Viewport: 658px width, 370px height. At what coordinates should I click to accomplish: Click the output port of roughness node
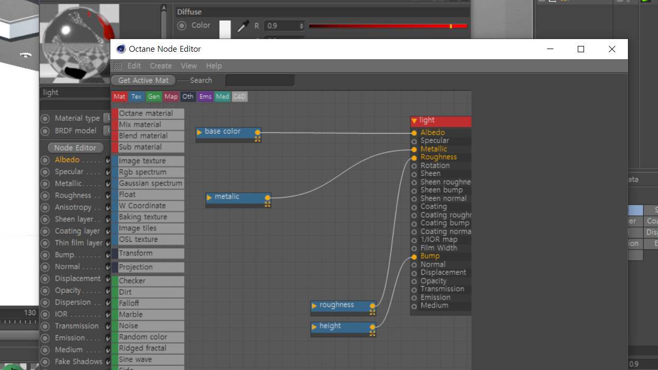pos(373,306)
